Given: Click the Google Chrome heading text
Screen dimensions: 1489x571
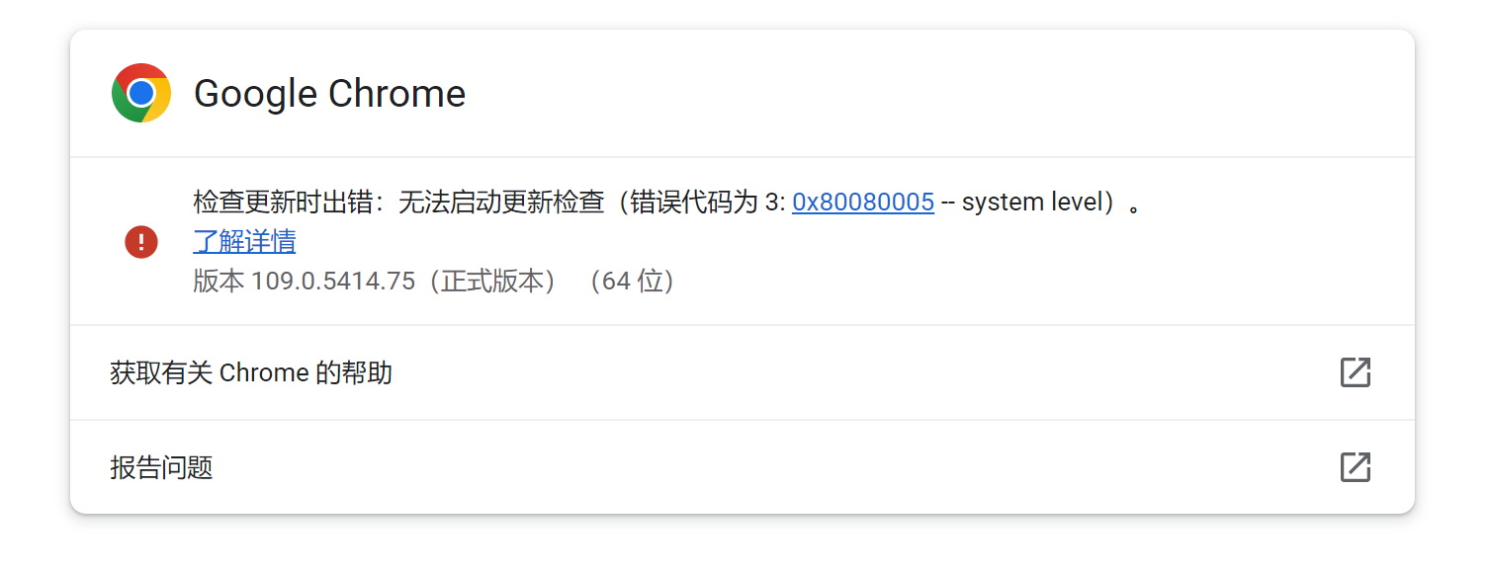Looking at the screenshot, I should coord(329,93).
